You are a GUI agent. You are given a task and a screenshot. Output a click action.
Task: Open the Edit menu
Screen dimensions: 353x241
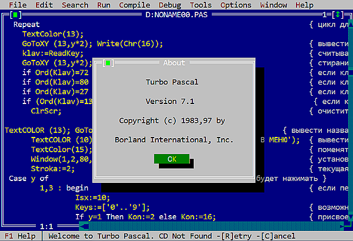(x=44, y=5)
